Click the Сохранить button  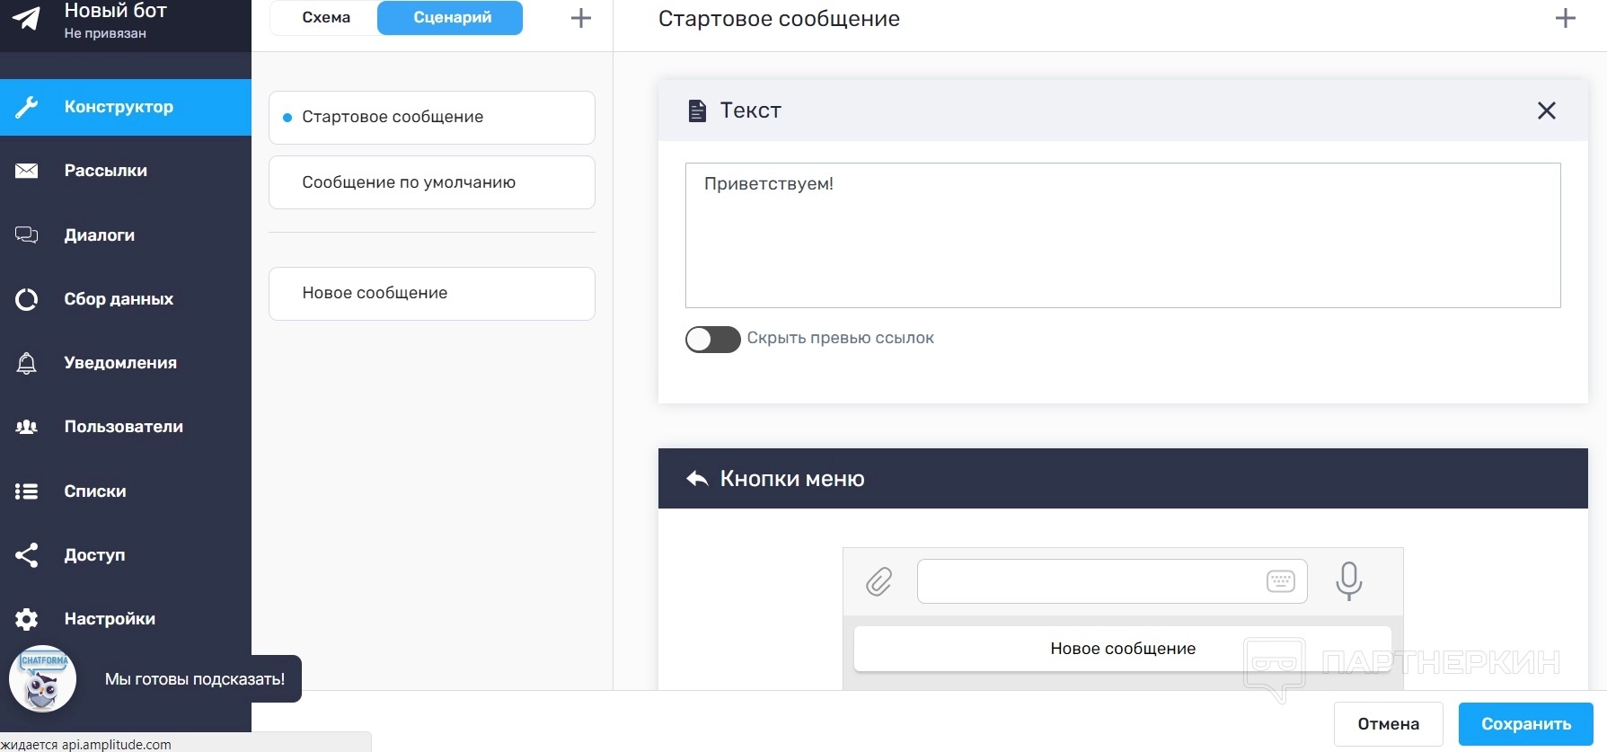click(1525, 724)
